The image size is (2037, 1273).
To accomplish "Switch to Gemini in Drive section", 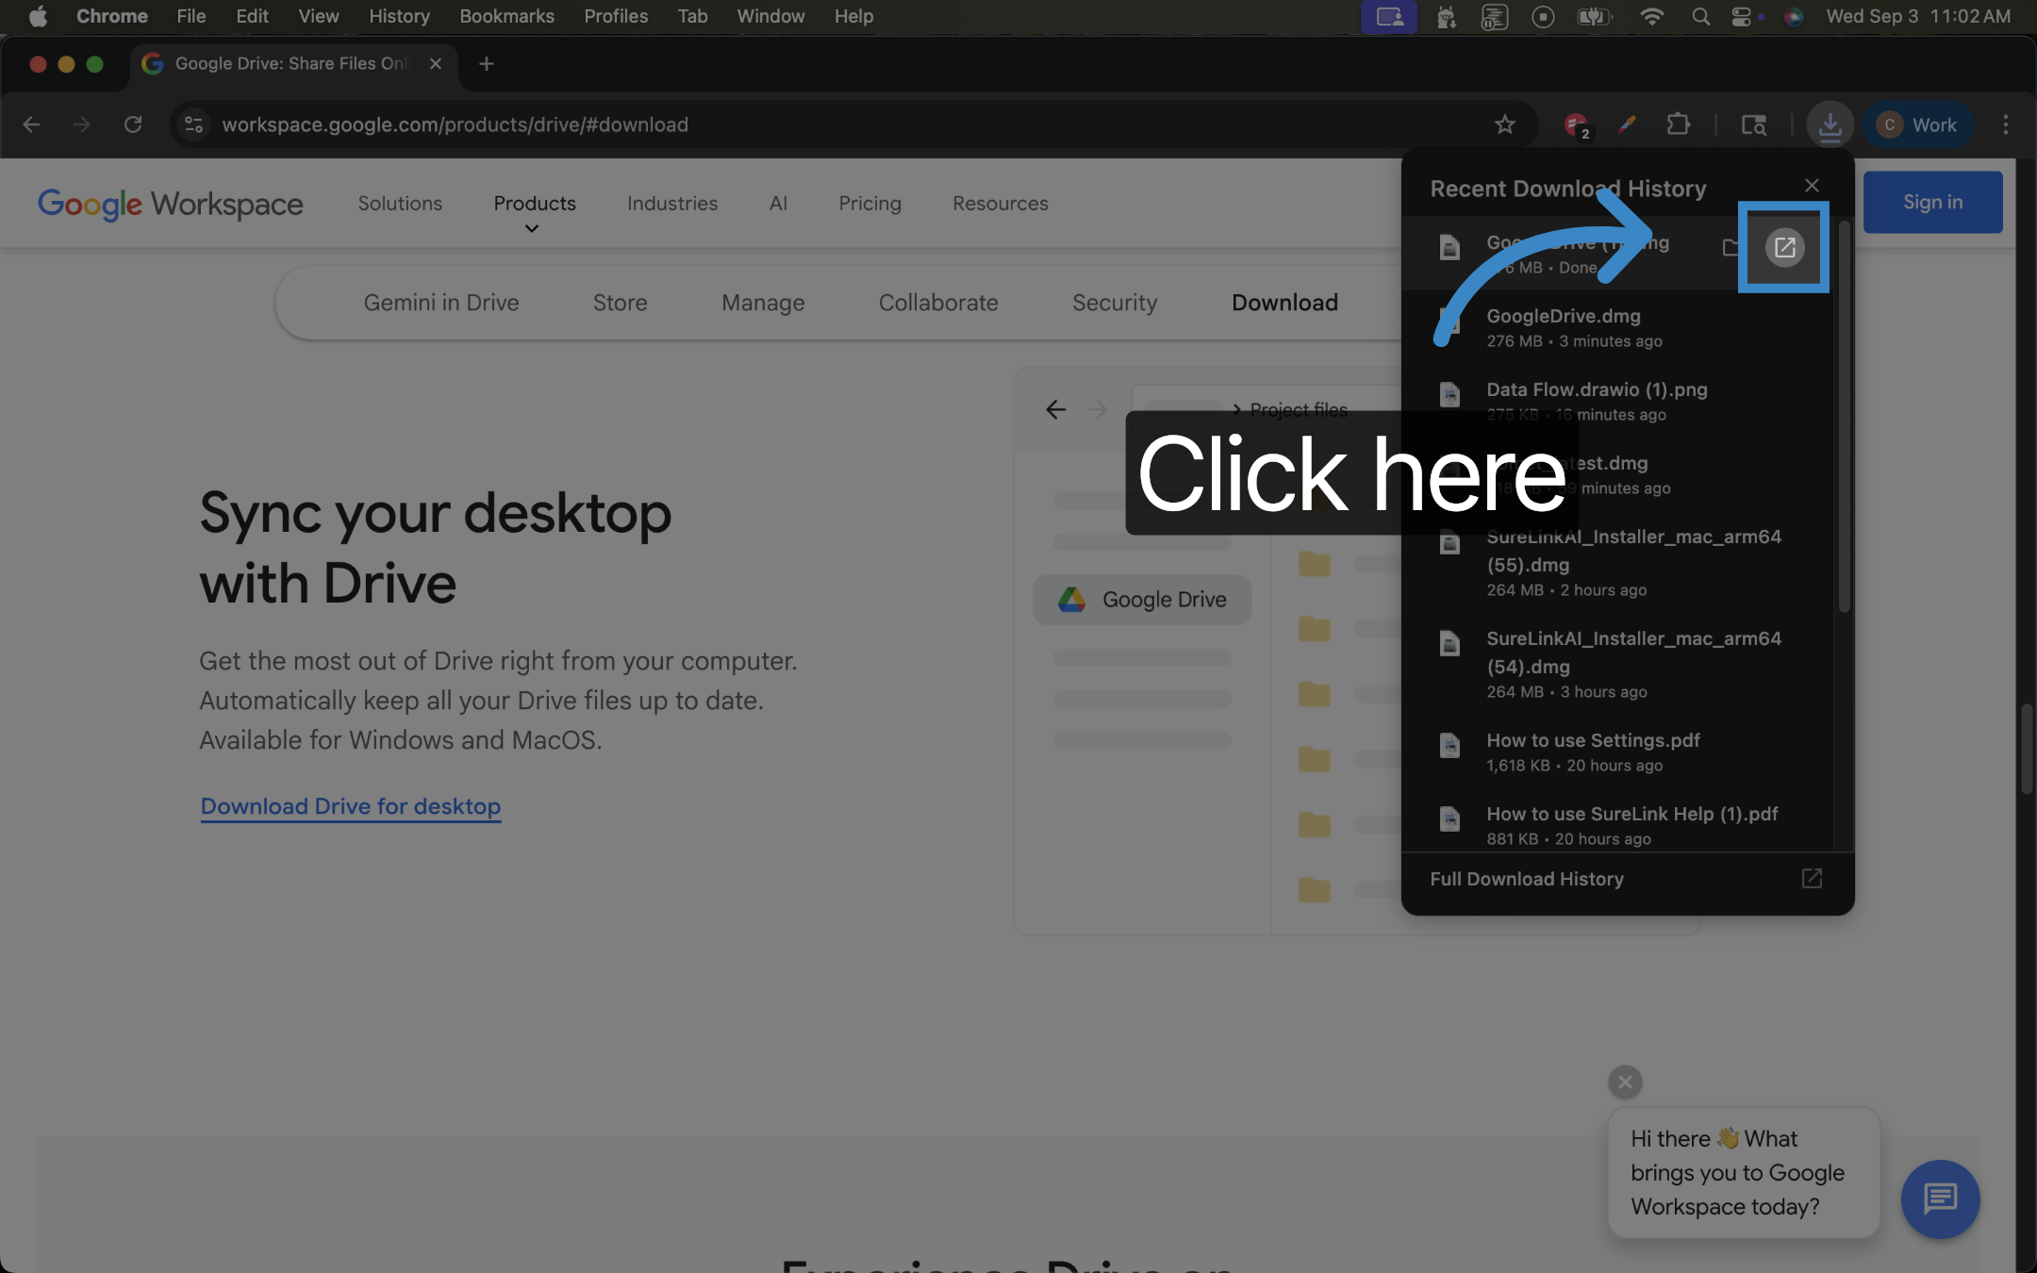I will point(441,303).
